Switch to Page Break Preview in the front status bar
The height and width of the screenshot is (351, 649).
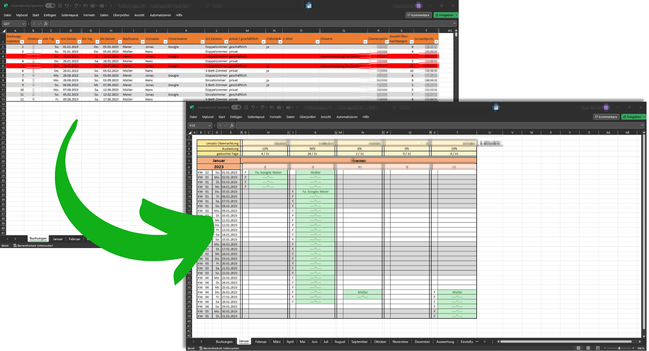coord(598,348)
